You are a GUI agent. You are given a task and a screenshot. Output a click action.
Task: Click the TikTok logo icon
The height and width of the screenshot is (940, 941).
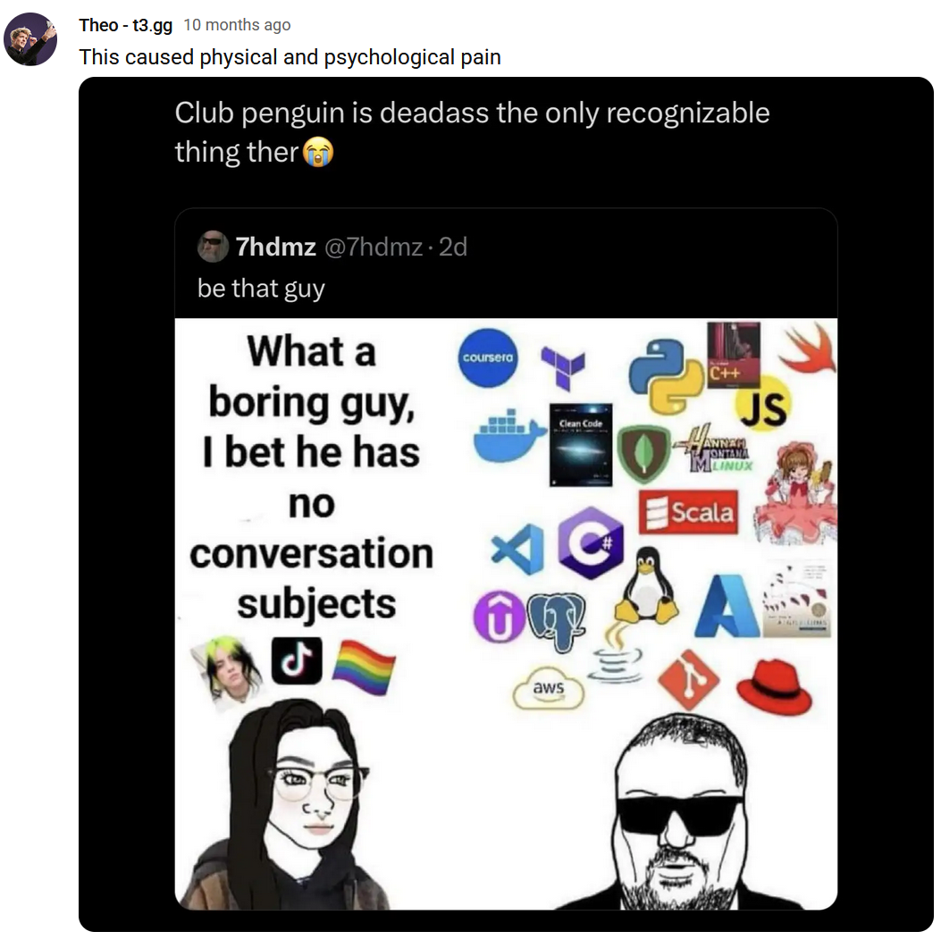pos(297,661)
